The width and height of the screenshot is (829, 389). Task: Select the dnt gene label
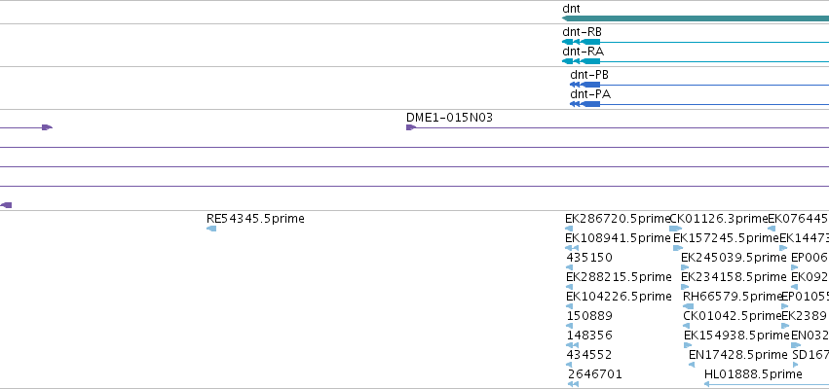(x=571, y=9)
